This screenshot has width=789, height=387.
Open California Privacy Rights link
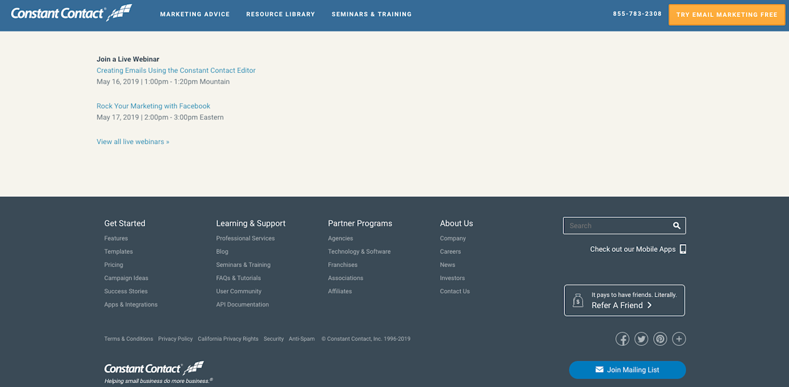coord(228,339)
